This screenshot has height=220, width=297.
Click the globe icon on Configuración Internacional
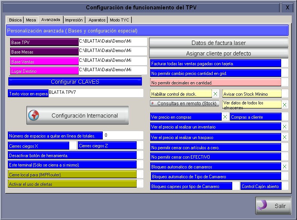coord(34,116)
